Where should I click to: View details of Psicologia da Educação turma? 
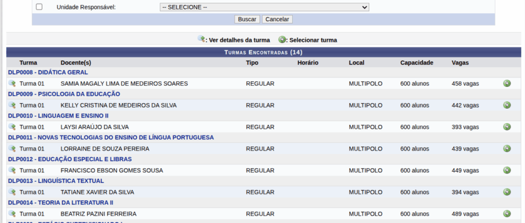tap(12, 105)
